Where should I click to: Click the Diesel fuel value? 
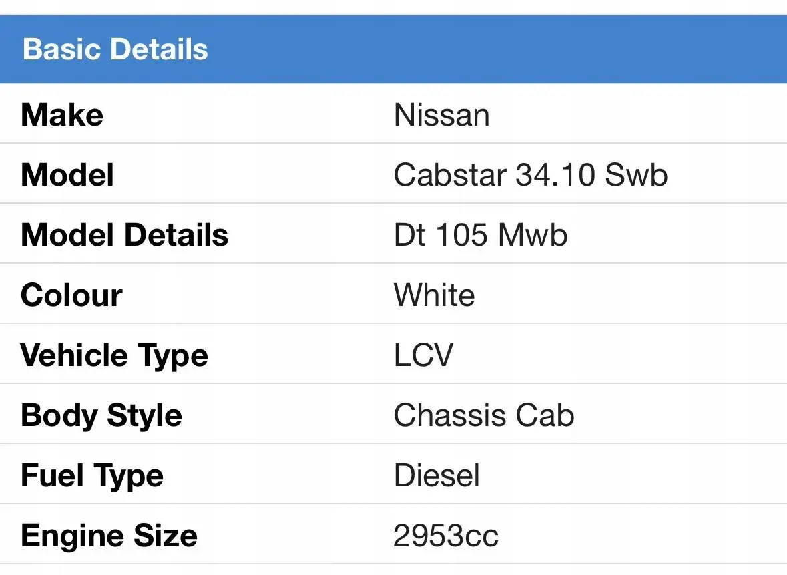(437, 475)
